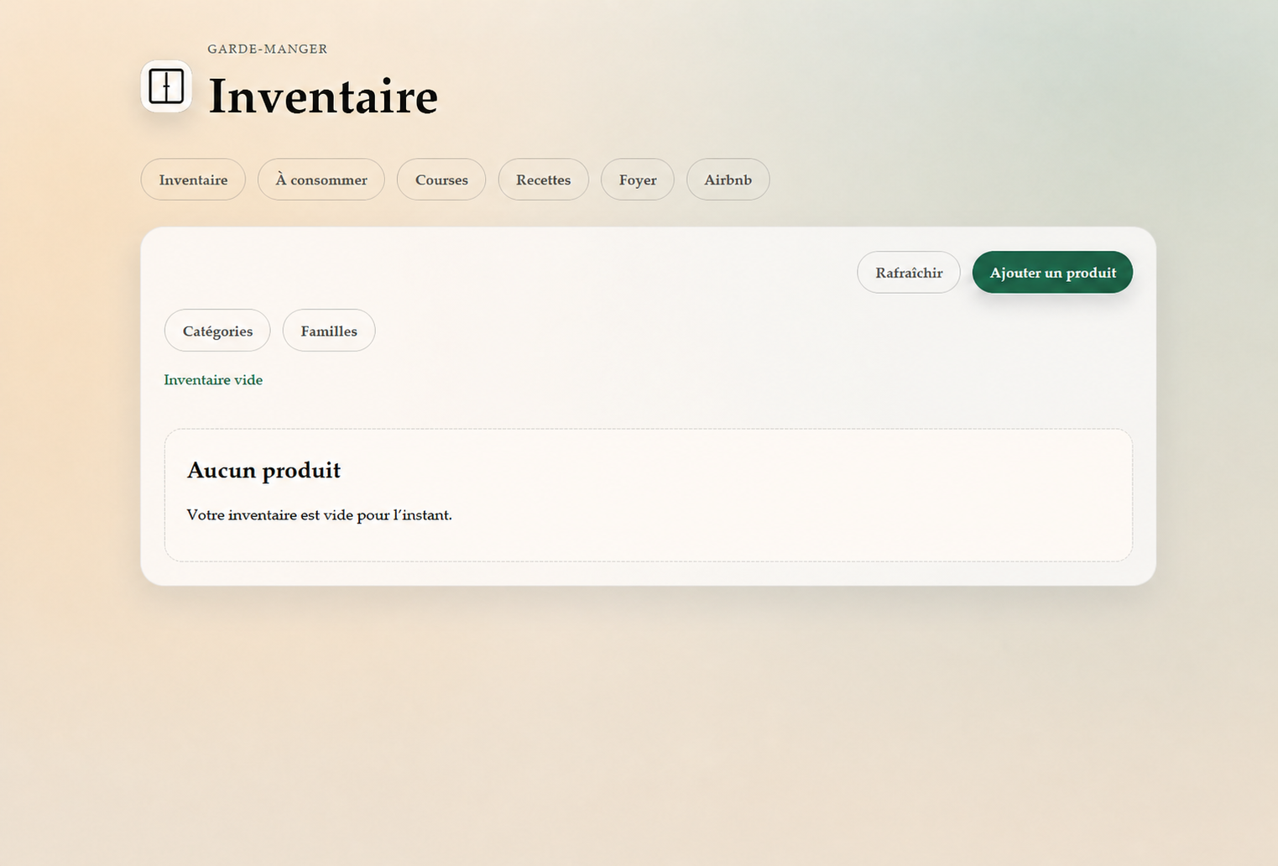This screenshot has width=1278, height=866.
Task: Select the Foyer tab
Action: coord(638,180)
